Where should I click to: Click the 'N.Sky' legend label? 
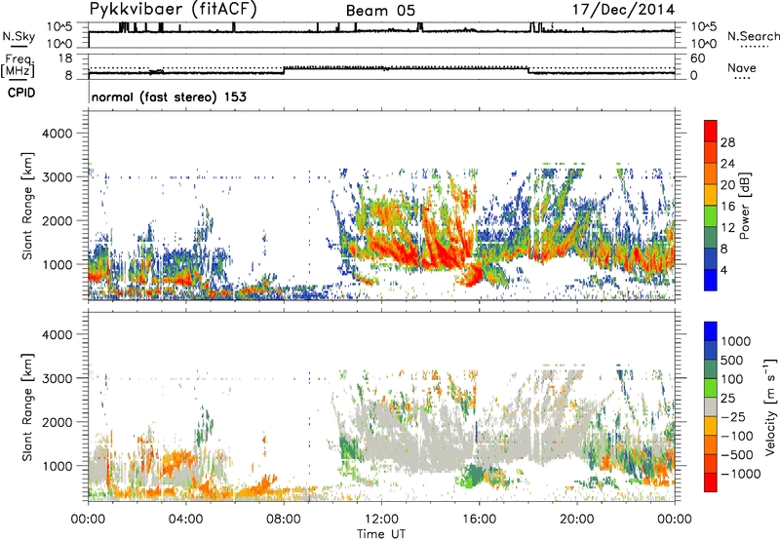tap(19, 37)
